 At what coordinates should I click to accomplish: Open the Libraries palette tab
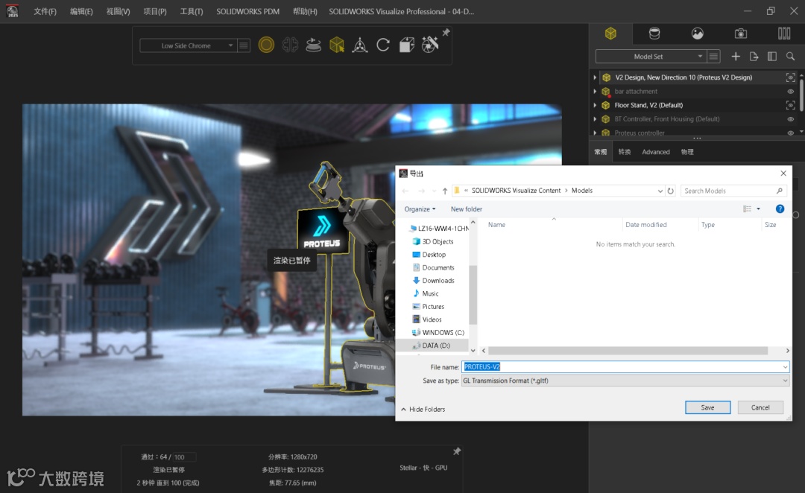pos(784,34)
